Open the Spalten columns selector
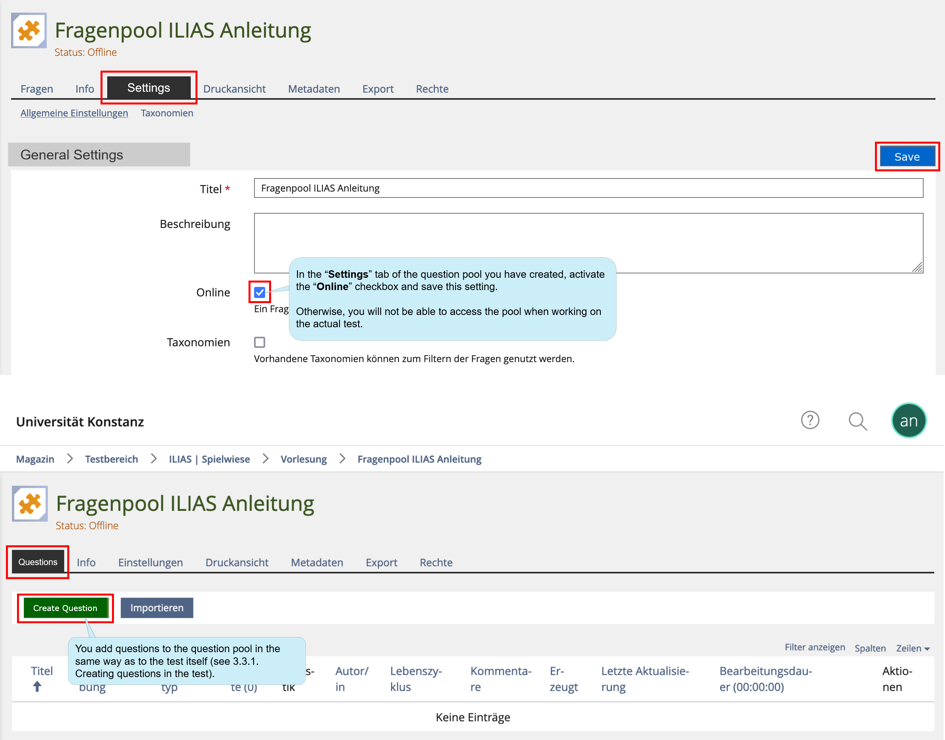This screenshot has height=740, width=945. tap(869, 648)
